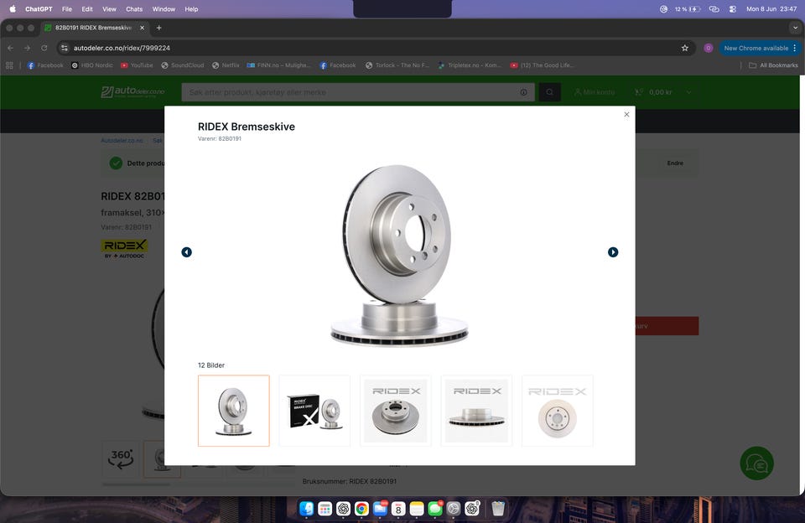The image size is (805, 523).
Task: Open the YouTube bookmark
Action: click(137, 65)
